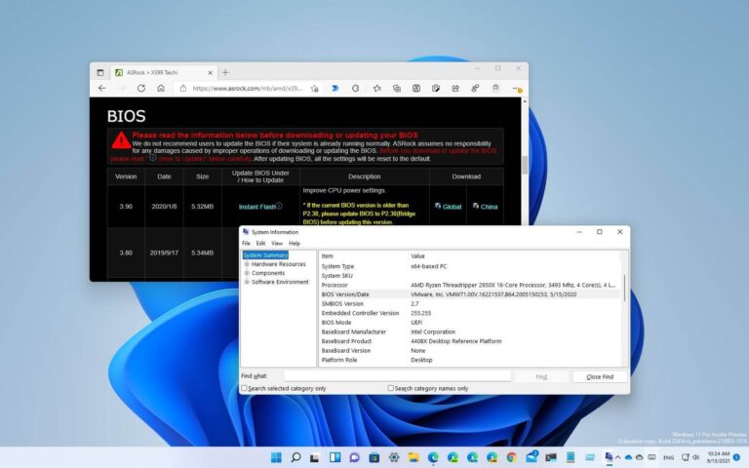Click the Share icon in Edge toolbar

[455, 89]
